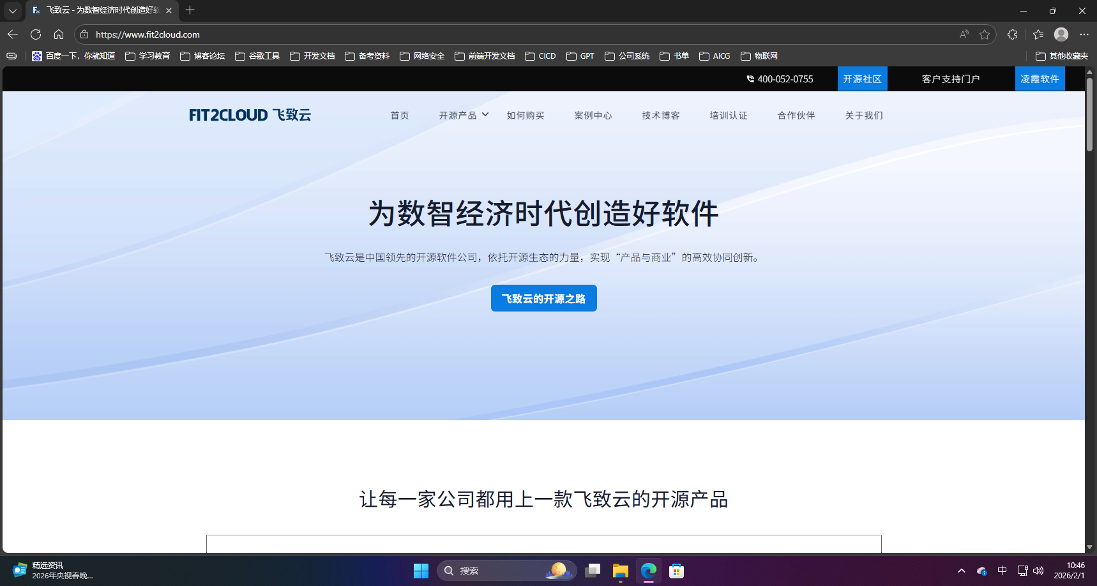Go to browser home icon
The width and height of the screenshot is (1097, 586).
(x=59, y=34)
